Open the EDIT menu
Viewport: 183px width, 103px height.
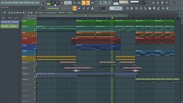(x=6, y=3)
